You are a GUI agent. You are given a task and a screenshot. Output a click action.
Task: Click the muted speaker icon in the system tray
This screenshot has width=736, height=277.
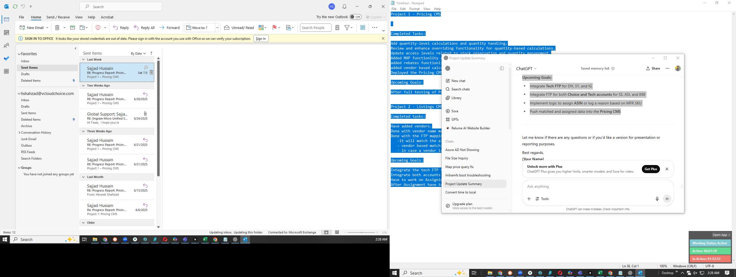[x=695, y=273]
